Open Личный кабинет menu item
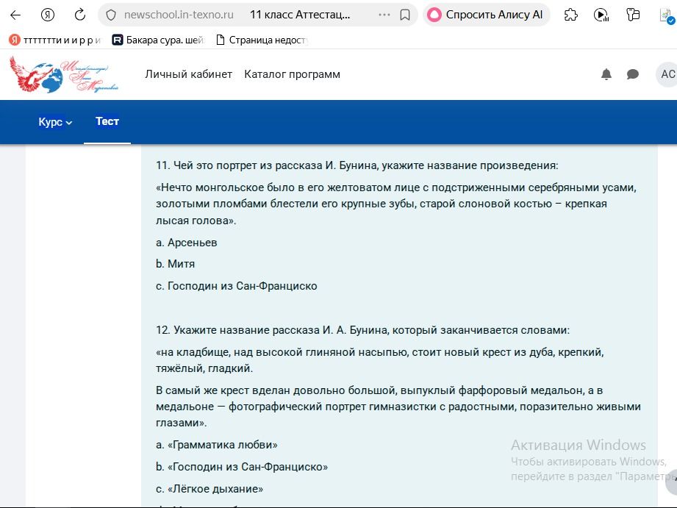Screen dimensions: 677x508 (189, 74)
